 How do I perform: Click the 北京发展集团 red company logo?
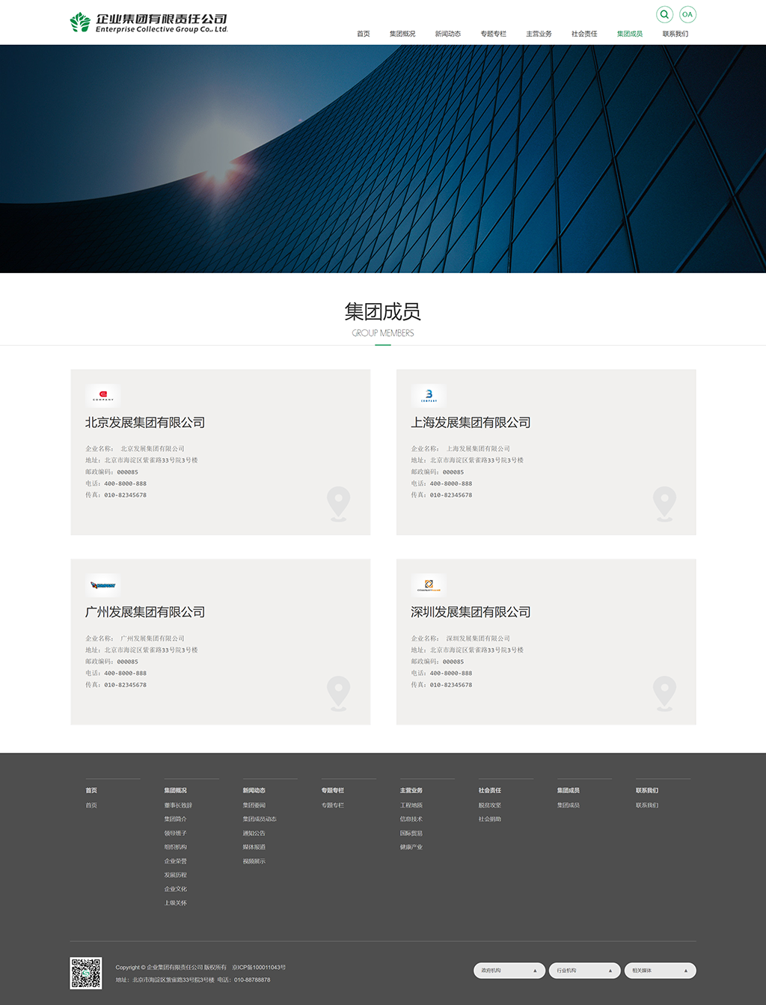coord(103,395)
